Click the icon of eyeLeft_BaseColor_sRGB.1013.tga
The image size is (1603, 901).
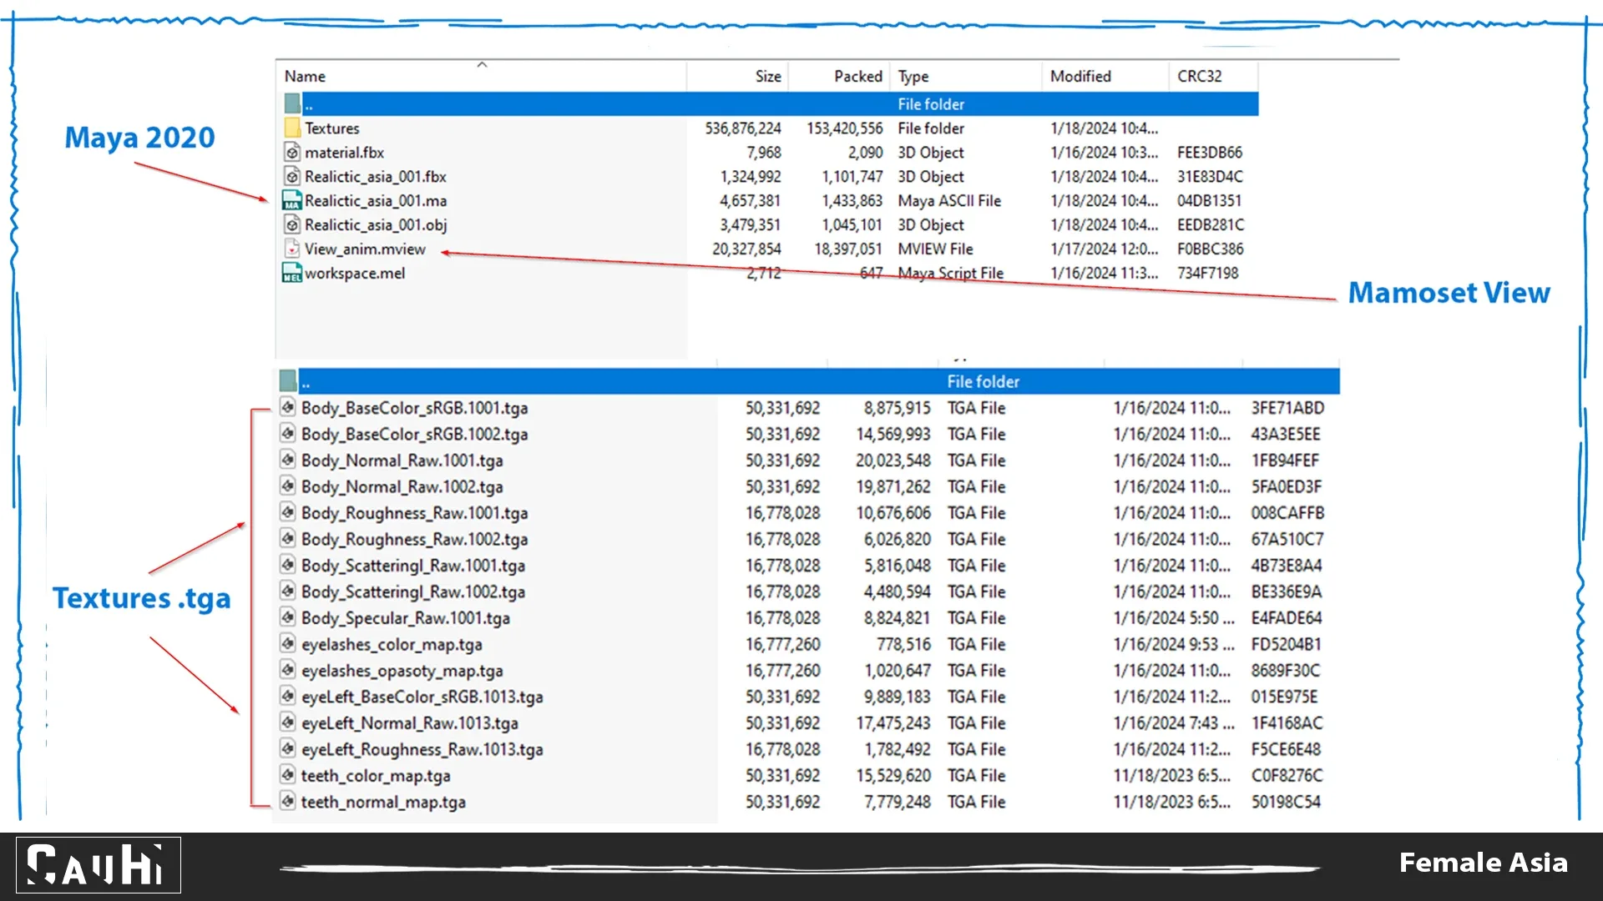[288, 697]
